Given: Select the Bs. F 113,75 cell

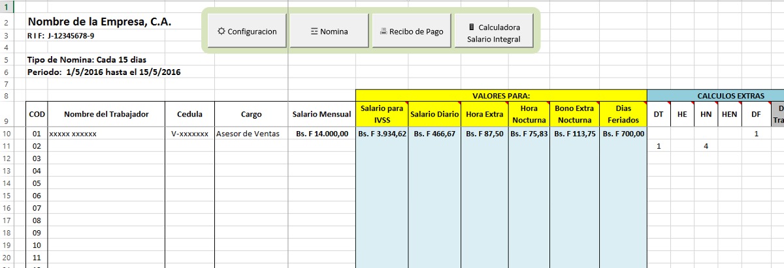Looking at the screenshot, I should (574, 134).
